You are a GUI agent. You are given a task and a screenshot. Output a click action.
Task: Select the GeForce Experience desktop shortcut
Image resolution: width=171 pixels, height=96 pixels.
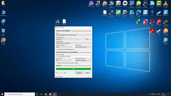pos(166,23)
